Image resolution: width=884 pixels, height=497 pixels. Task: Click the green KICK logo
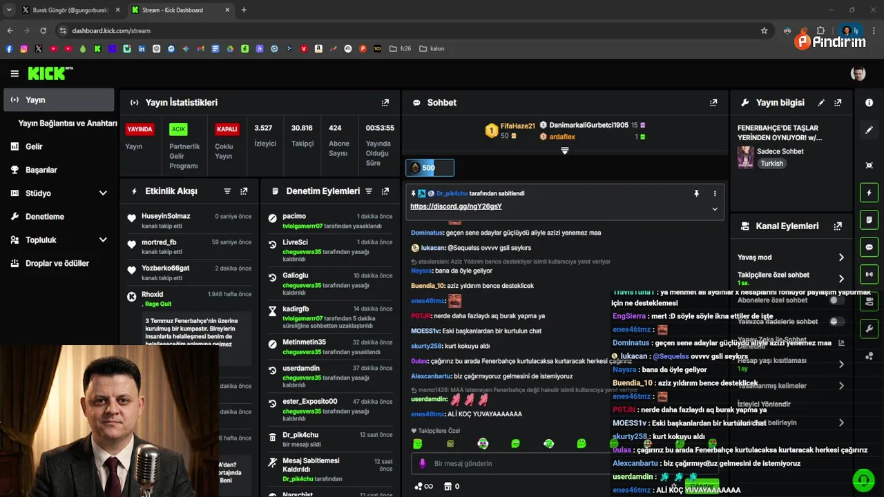point(50,73)
